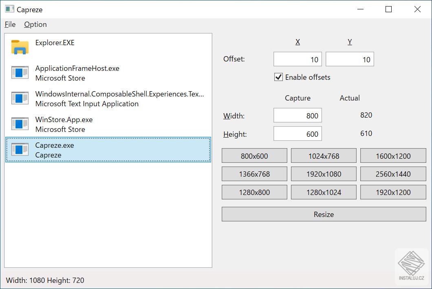The width and height of the screenshot is (432, 289).
Task: Apply the 800x600 preset
Action: (x=254, y=156)
